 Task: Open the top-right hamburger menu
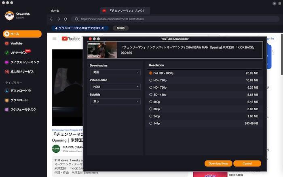[x=280, y=3]
